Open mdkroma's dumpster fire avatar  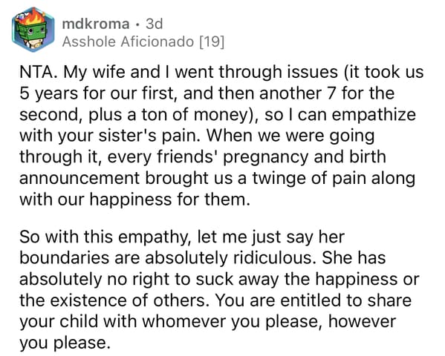(33, 30)
